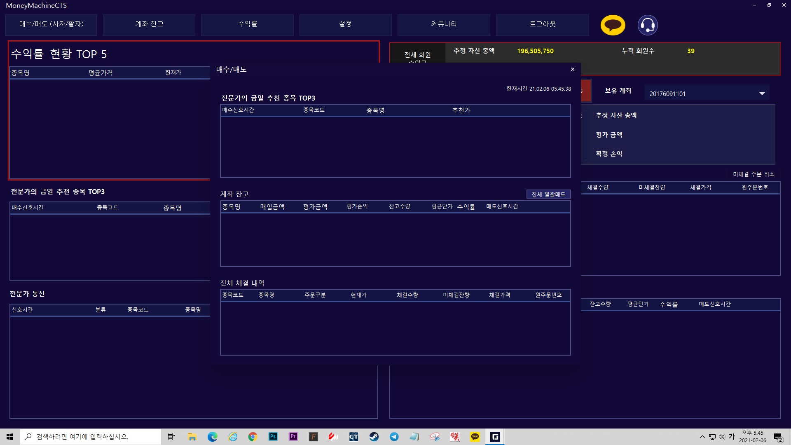Image resolution: width=791 pixels, height=445 pixels.
Task: Open the 매수/매도 (사자/팔자) menu
Action: coord(51,24)
